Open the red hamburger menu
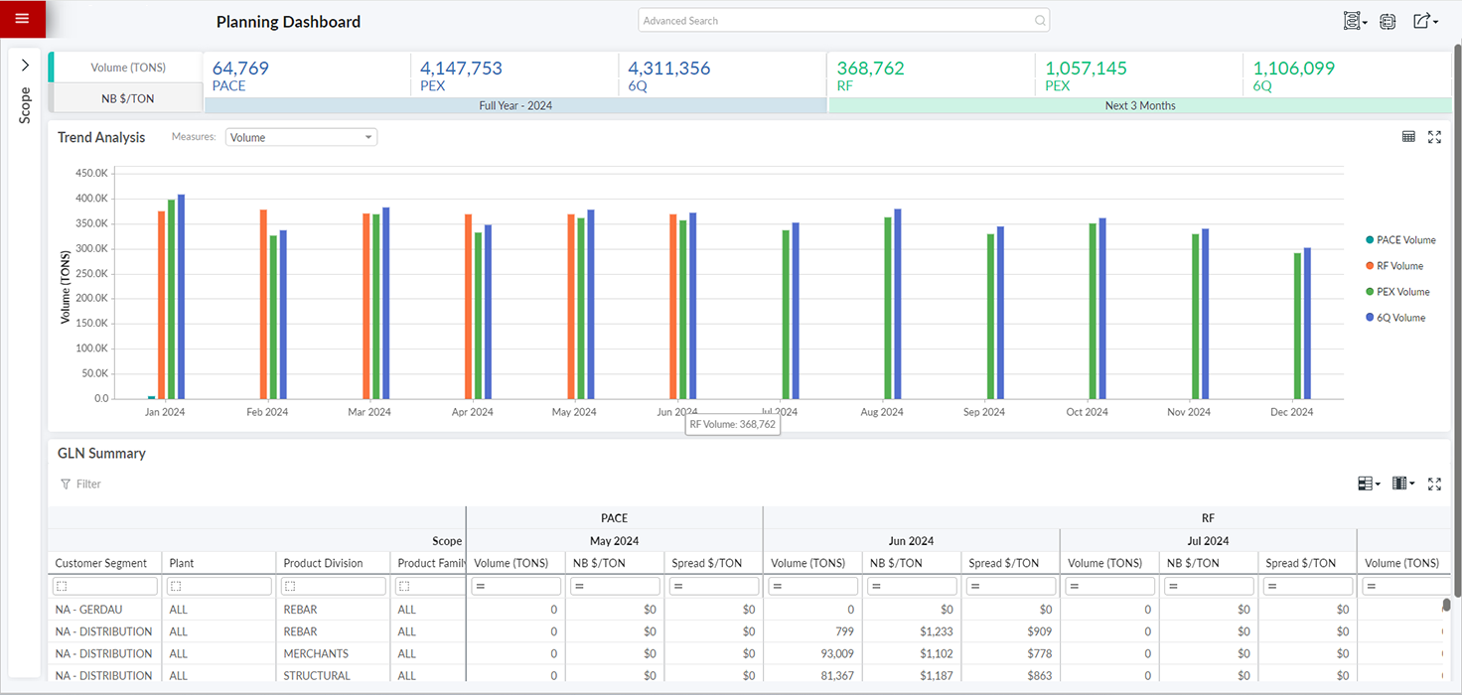The height and width of the screenshot is (695, 1462). pyautogui.click(x=22, y=19)
